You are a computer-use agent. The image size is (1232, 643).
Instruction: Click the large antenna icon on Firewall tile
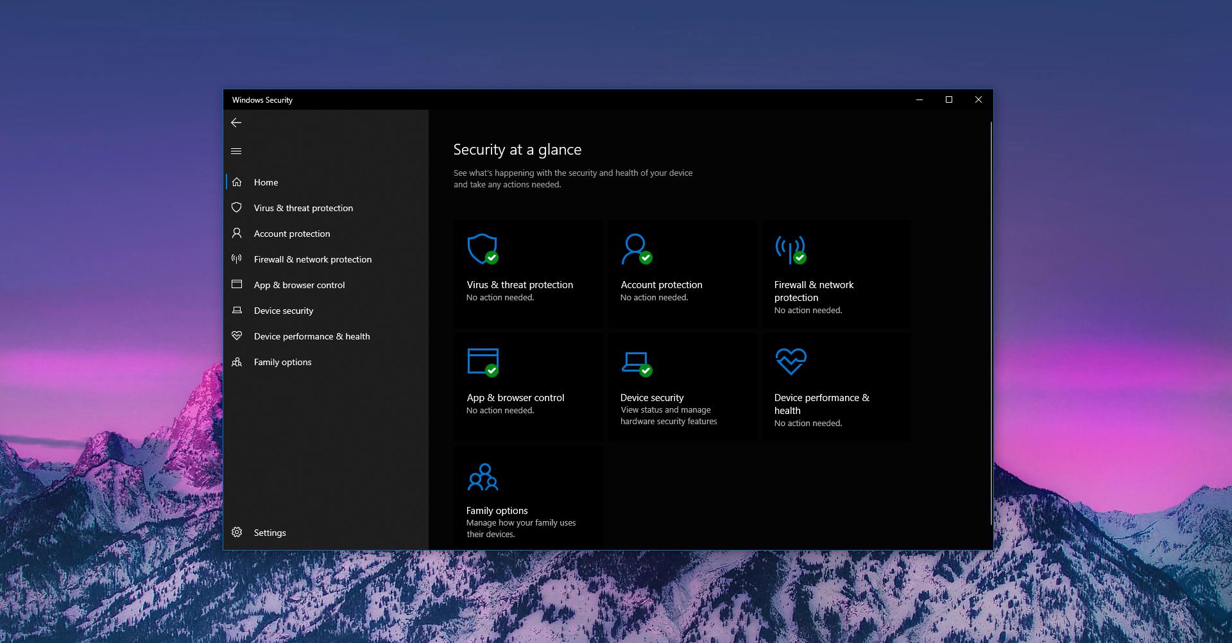pyautogui.click(x=791, y=249)
